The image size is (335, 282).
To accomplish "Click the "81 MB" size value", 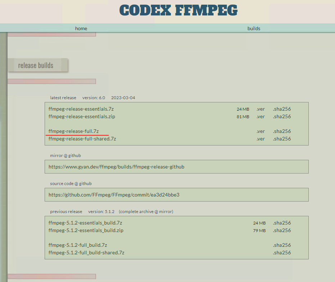I will (243, 117).
